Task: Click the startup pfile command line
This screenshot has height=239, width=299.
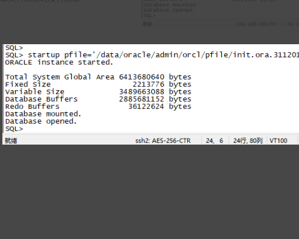Action: point(152,55)
